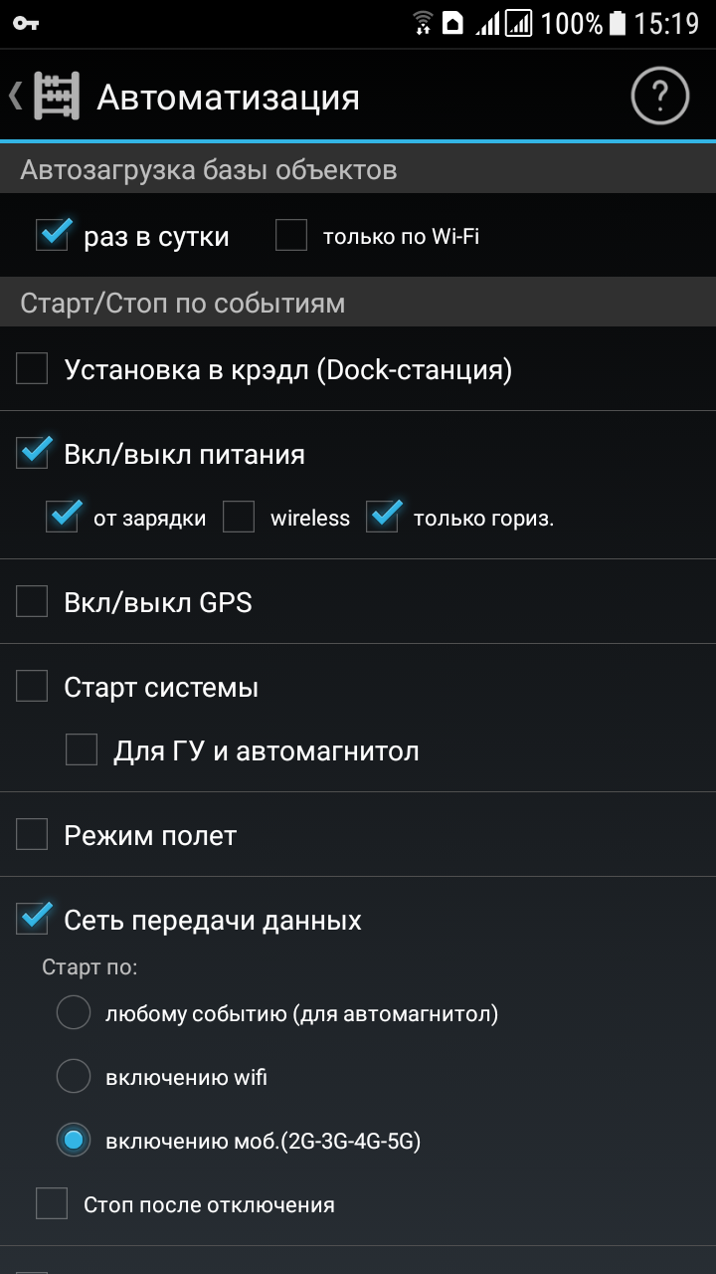
Task: Tap the battery icon in status bar
Action: click(x=618, y=23)
